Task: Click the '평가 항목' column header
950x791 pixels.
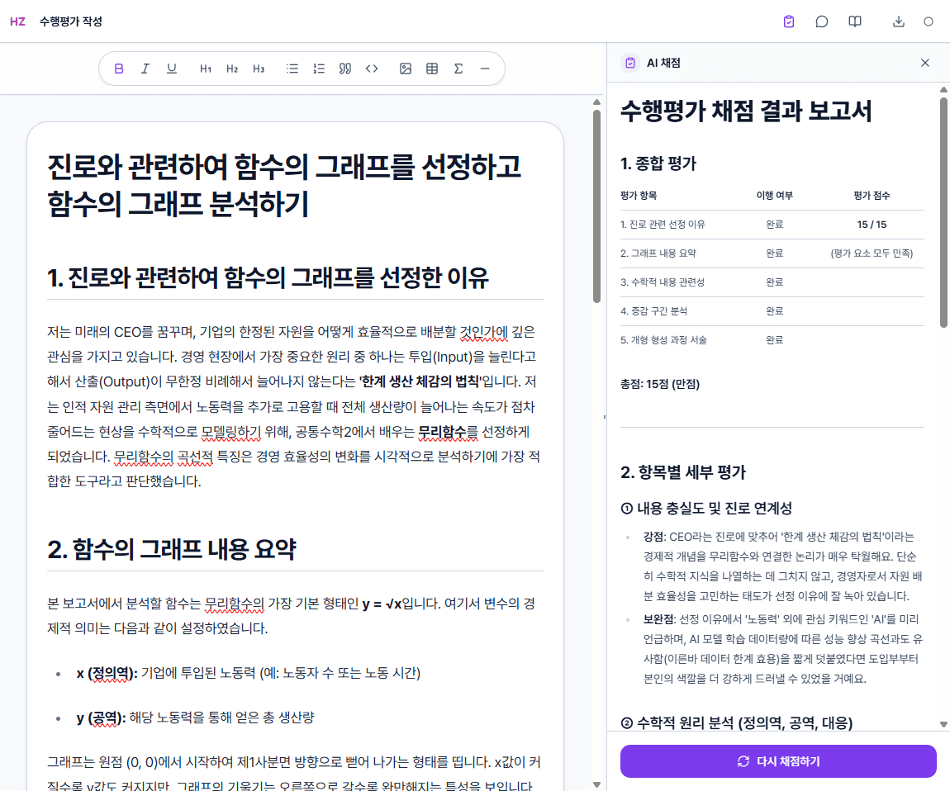Action: pos(639,195)
